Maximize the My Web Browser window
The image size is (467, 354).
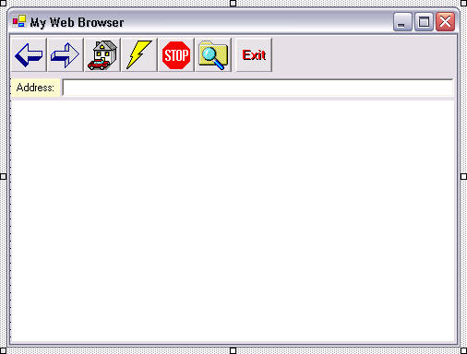424,22
